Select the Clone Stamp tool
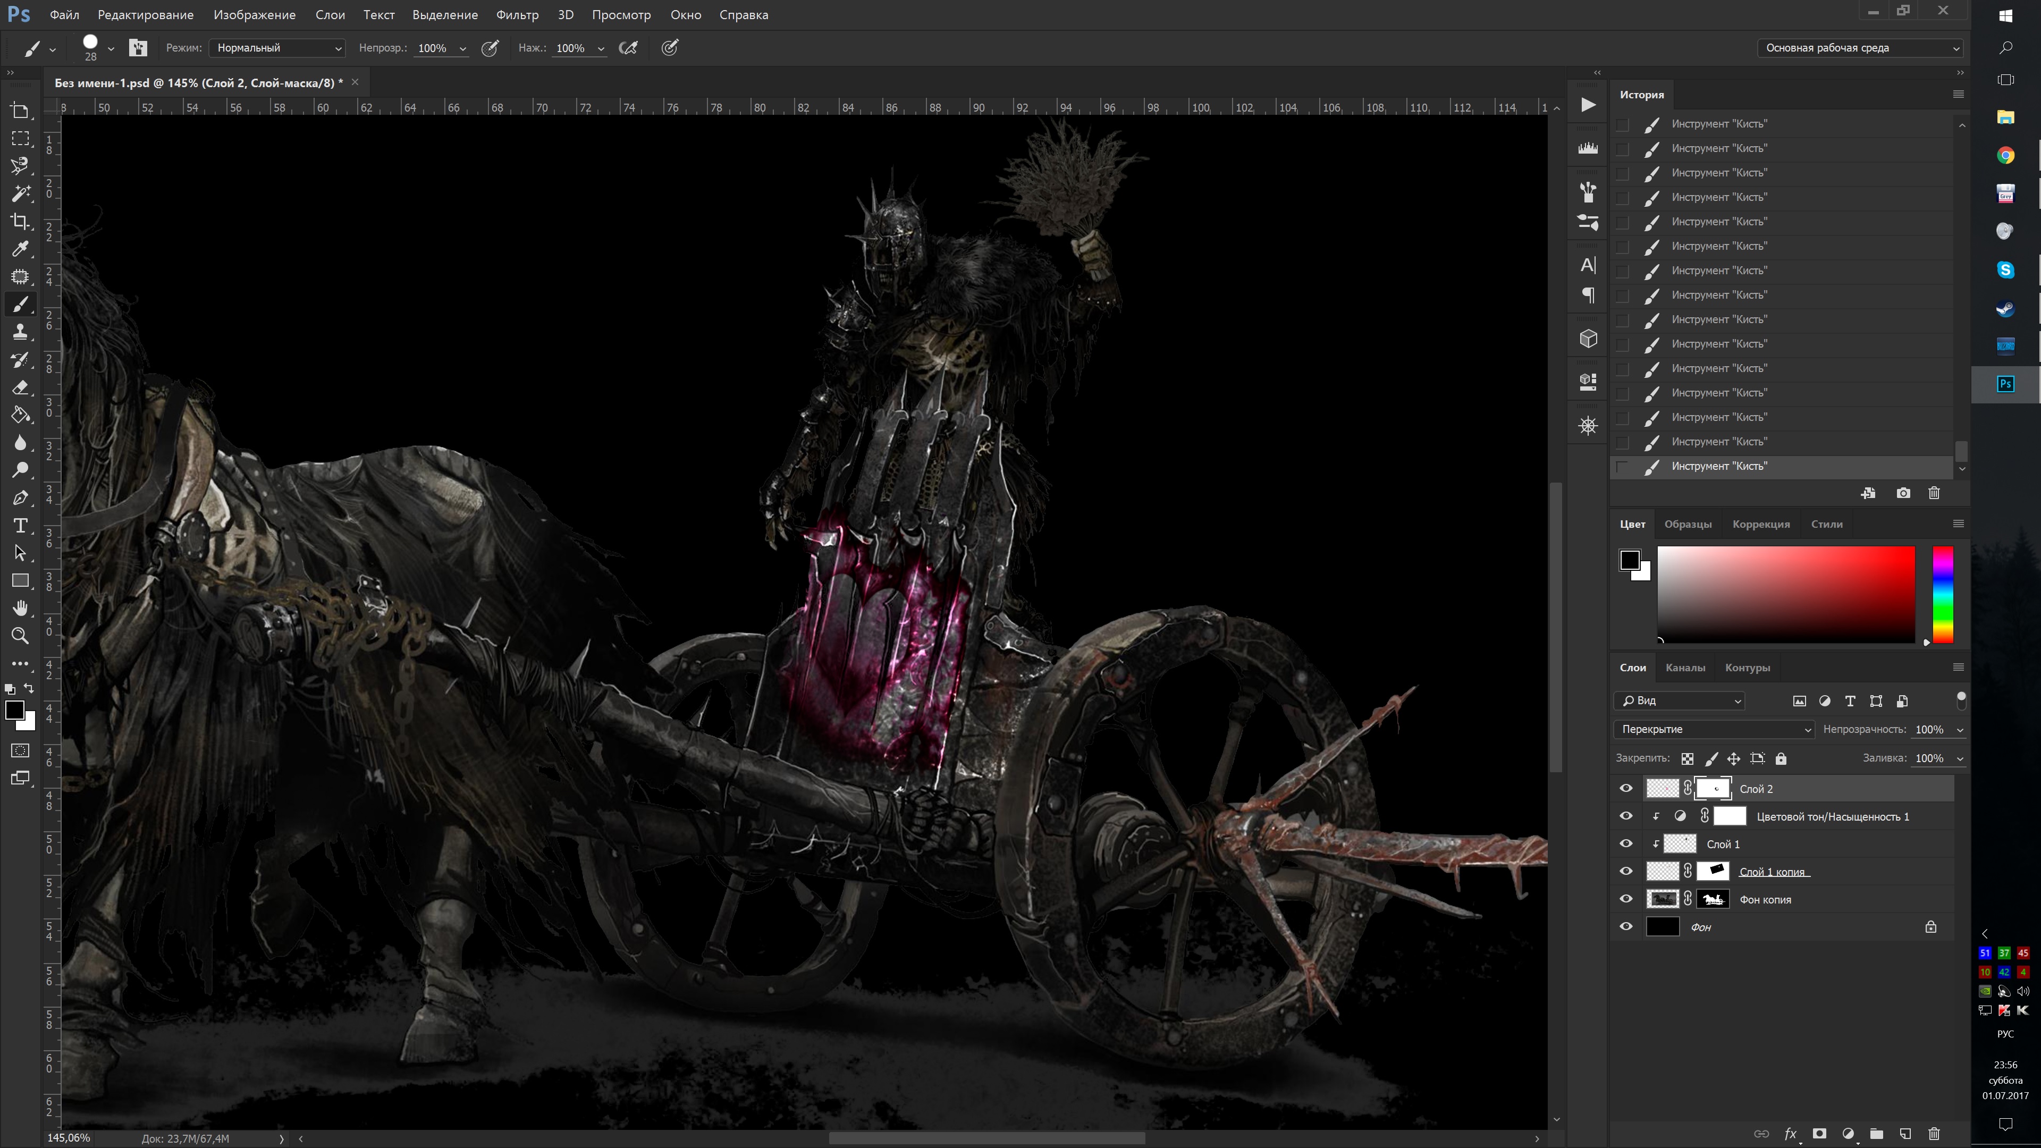2041x1148 pixels. click(21, 332)
